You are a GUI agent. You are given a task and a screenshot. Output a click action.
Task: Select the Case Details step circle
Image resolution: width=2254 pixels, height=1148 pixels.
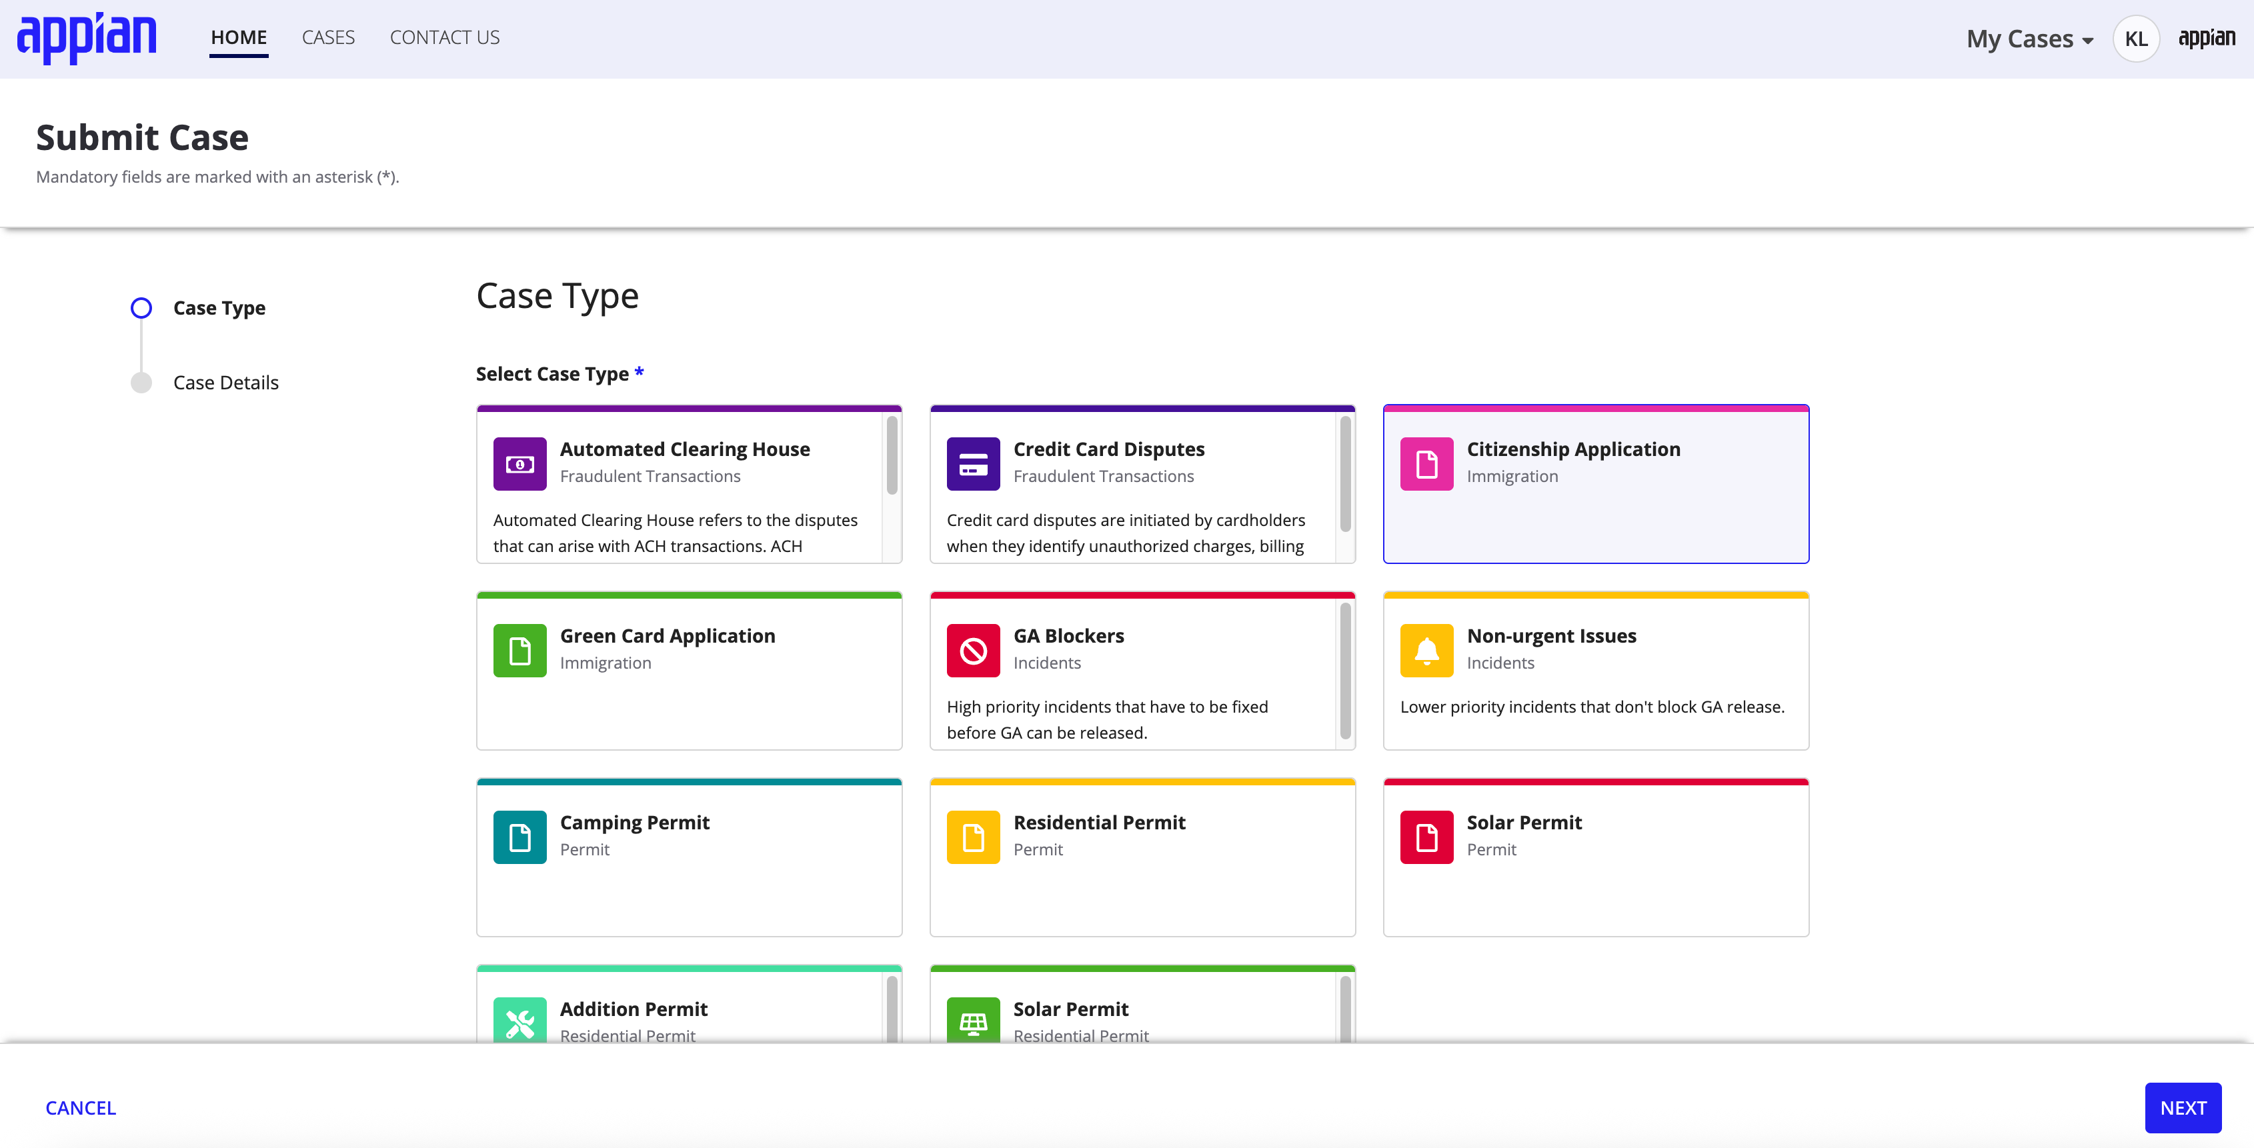[141, 383]
